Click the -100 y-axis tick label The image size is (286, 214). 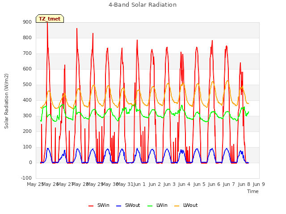point(26,178)
